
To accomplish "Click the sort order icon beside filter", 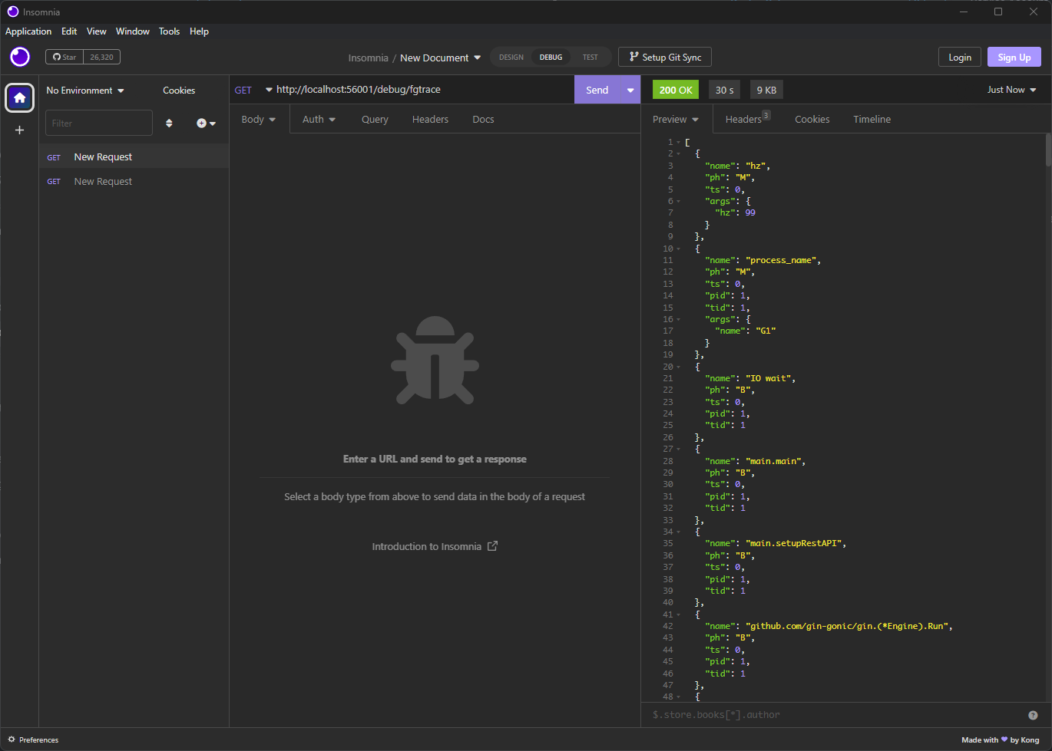I will click(x=169, y=124).
